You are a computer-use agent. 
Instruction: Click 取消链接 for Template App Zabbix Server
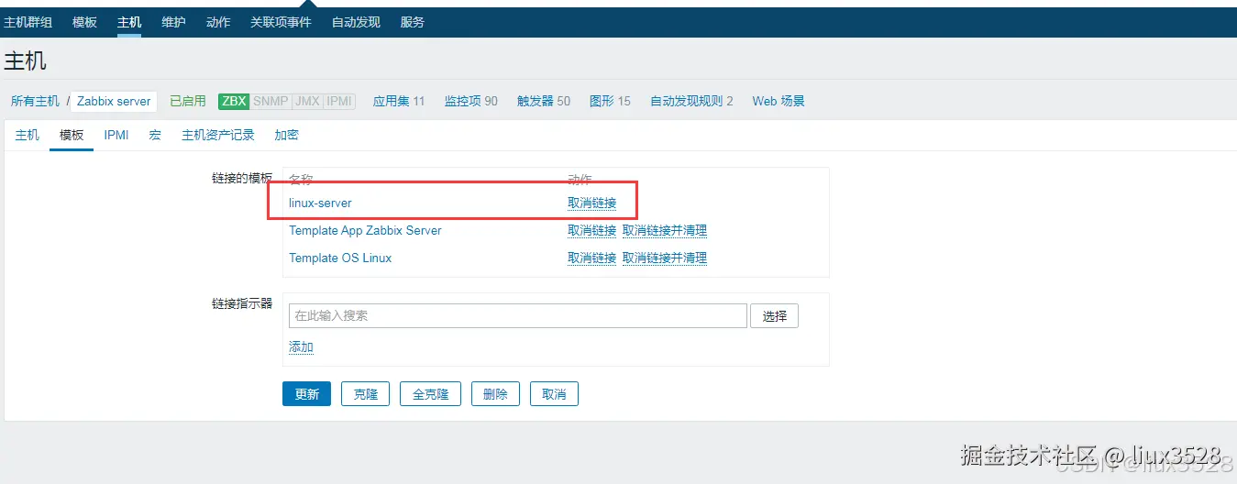(591, 230)
